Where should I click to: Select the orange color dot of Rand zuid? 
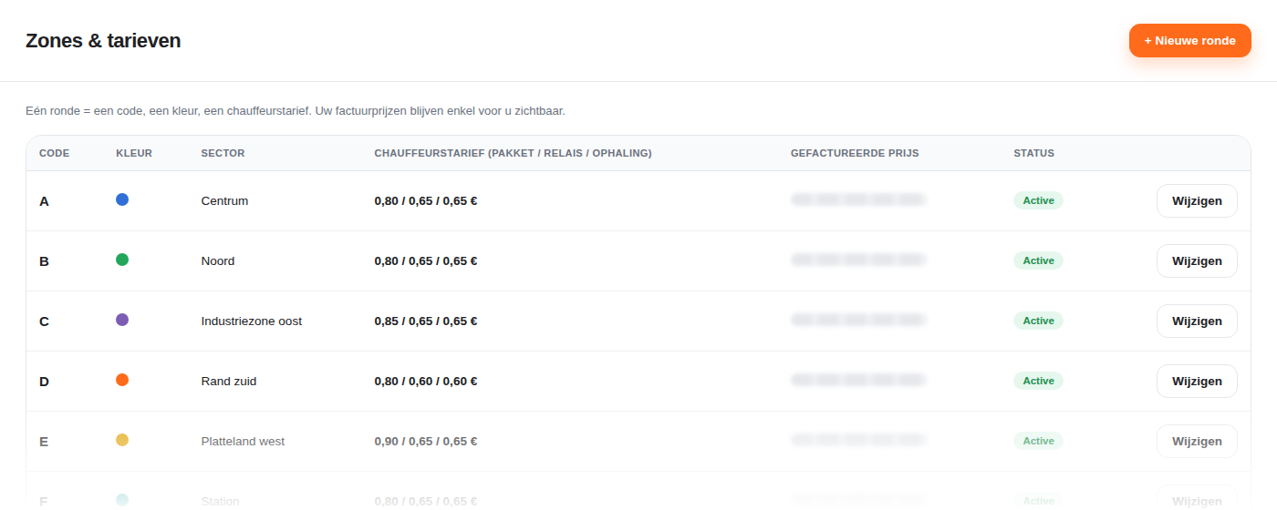(122, 380)
